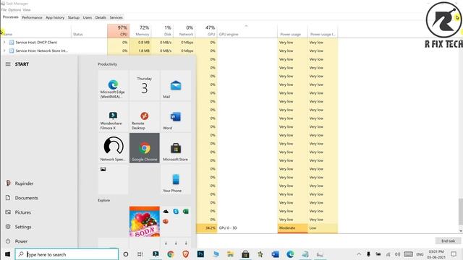Viewport: 463px width, 260px height.
Task: Open the volume tray icon
Action: coord(397,254)
